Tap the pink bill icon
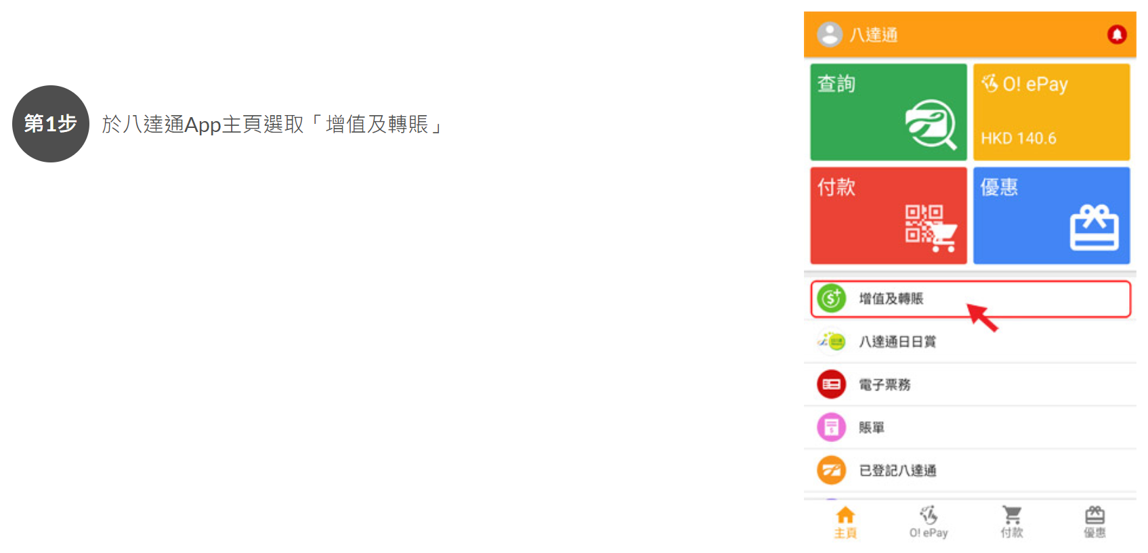 tap(831, 428)
